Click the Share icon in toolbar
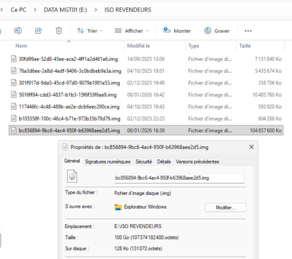Viewport: 292px width, 259px height. tap(38, 31)
